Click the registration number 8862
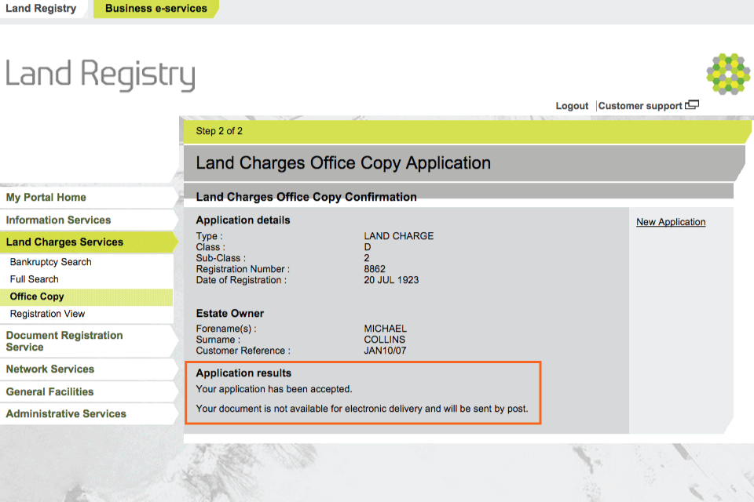Screen dimensions: 754x502 click(x=375, y=269)
